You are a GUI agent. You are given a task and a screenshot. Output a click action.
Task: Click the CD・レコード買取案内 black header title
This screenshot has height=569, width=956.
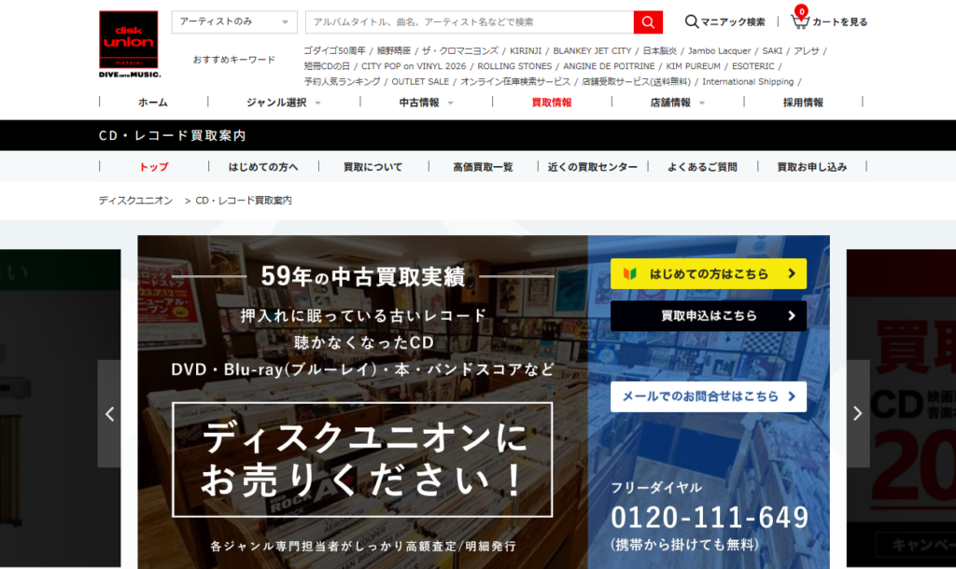[173, 135]
